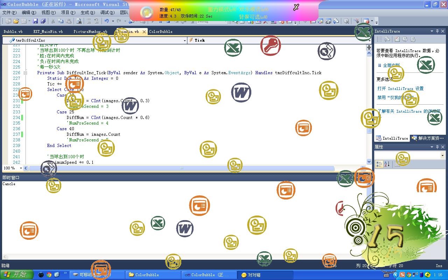Switch to the 解决方案资源管理器 tab
Screen dimensions: 448x280
tap(428, 138)
